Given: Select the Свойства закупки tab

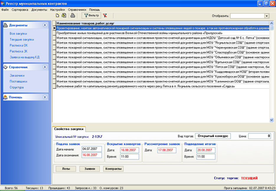Looking at the screenshot, I should pyautogui.click(x=69, y=129).
